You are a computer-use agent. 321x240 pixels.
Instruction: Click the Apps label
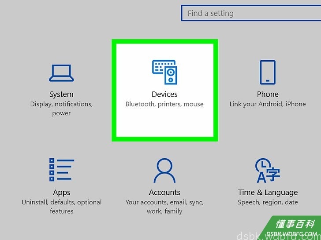[62, 193]
